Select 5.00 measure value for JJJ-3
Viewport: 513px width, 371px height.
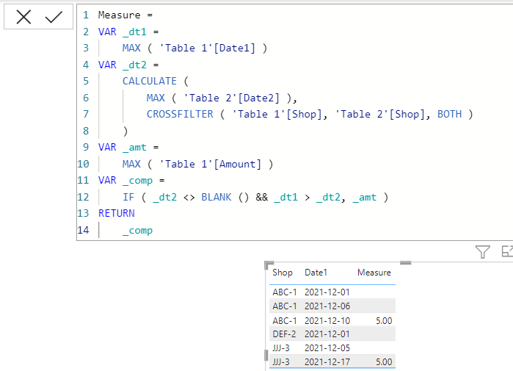[384, 362]
